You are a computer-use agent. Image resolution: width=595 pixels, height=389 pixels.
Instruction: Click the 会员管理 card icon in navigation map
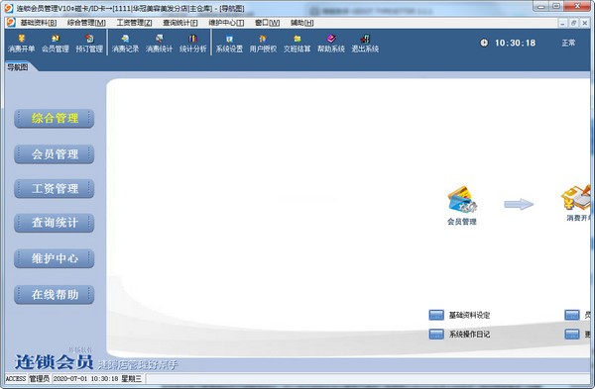point(462,205)
